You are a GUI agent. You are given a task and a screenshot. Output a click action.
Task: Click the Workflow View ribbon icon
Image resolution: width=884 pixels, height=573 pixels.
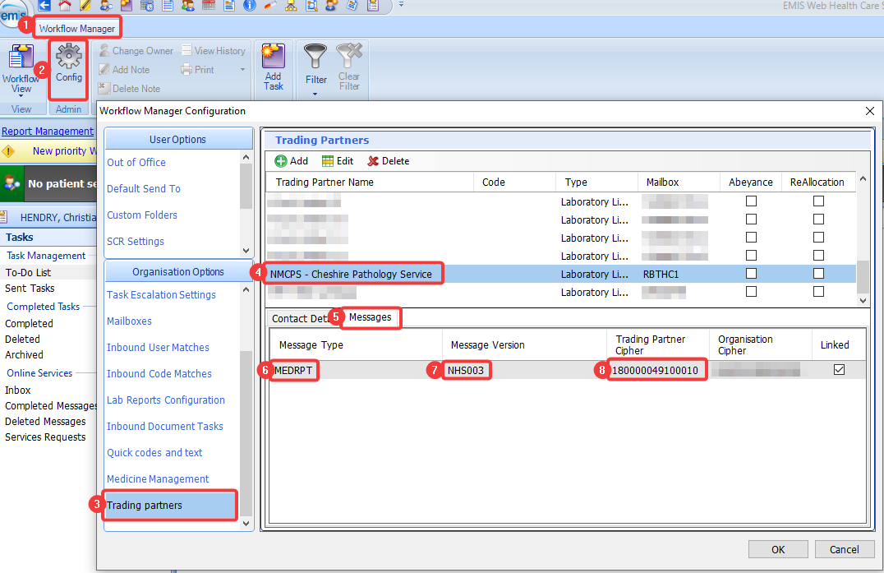pos(21,68)
